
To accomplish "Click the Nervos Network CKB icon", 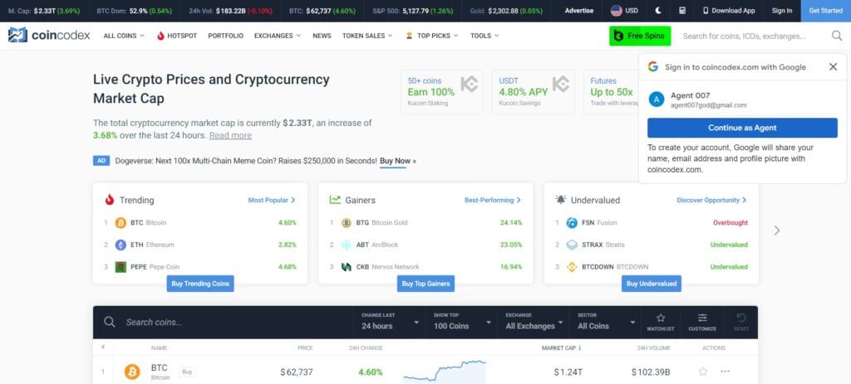I will click(347, 266).
